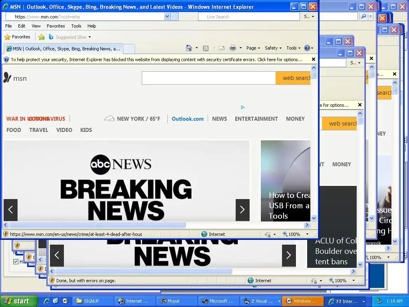The height and width of the screenshot is (307, 409).
Task: Click the Windows Media Player quick launch icon
Action: click(65, 301)
